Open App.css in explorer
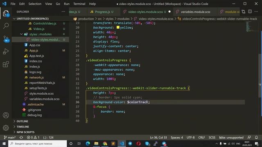 (34, 45)
